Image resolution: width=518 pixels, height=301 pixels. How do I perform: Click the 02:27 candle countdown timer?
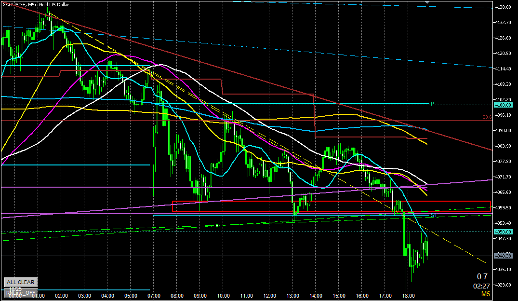(x=481, y=286)
